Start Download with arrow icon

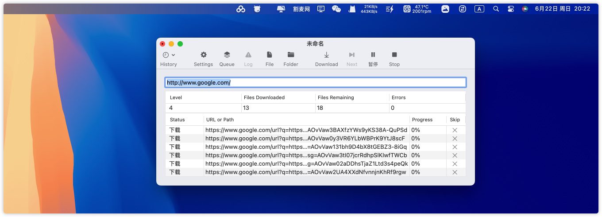pos(326,54)
